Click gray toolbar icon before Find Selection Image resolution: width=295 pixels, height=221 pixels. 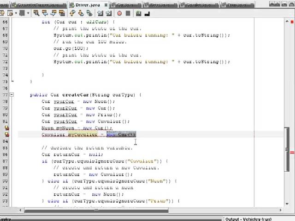22,13
